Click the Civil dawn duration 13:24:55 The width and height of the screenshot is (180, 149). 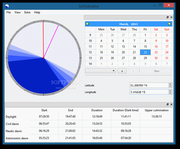97,124
